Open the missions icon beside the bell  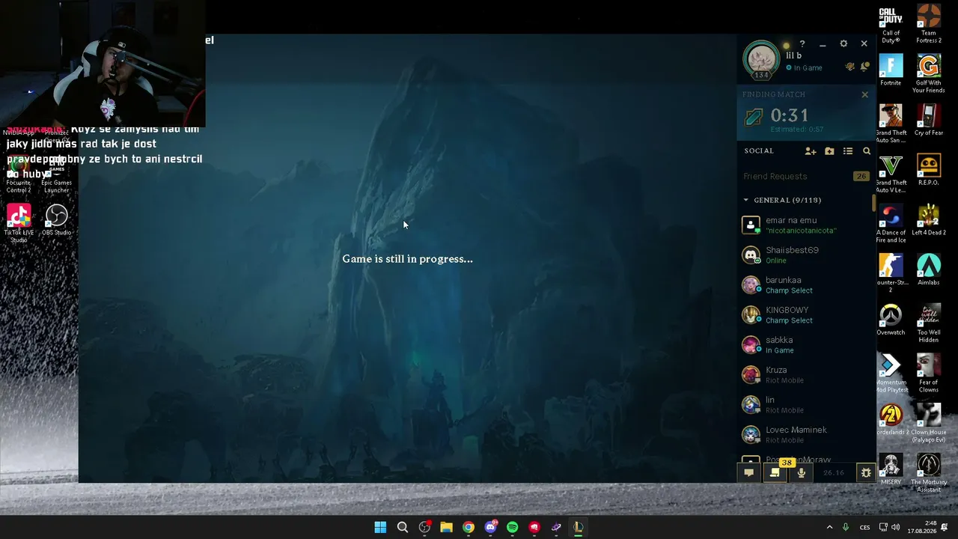point(850,67)
